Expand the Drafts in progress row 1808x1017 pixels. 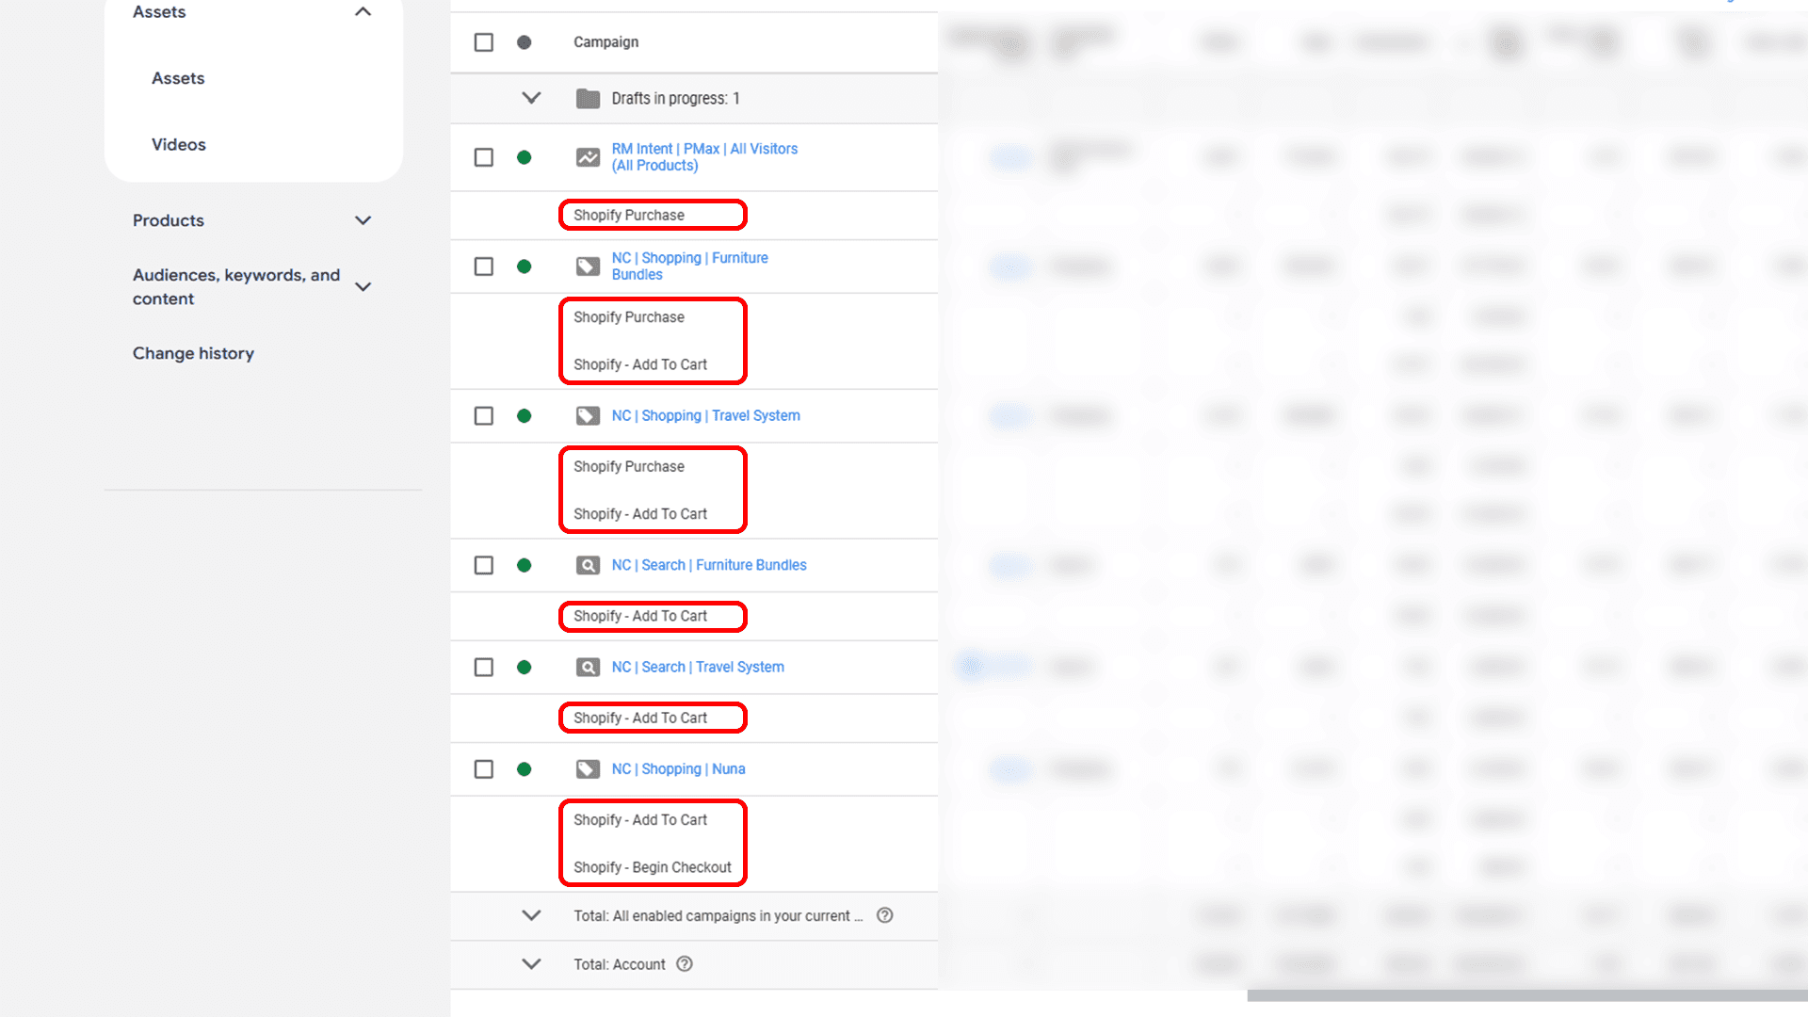point(531,98)
